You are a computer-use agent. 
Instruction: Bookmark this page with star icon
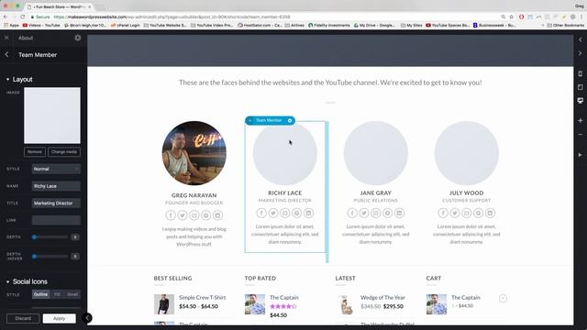[x=512, y=16]
